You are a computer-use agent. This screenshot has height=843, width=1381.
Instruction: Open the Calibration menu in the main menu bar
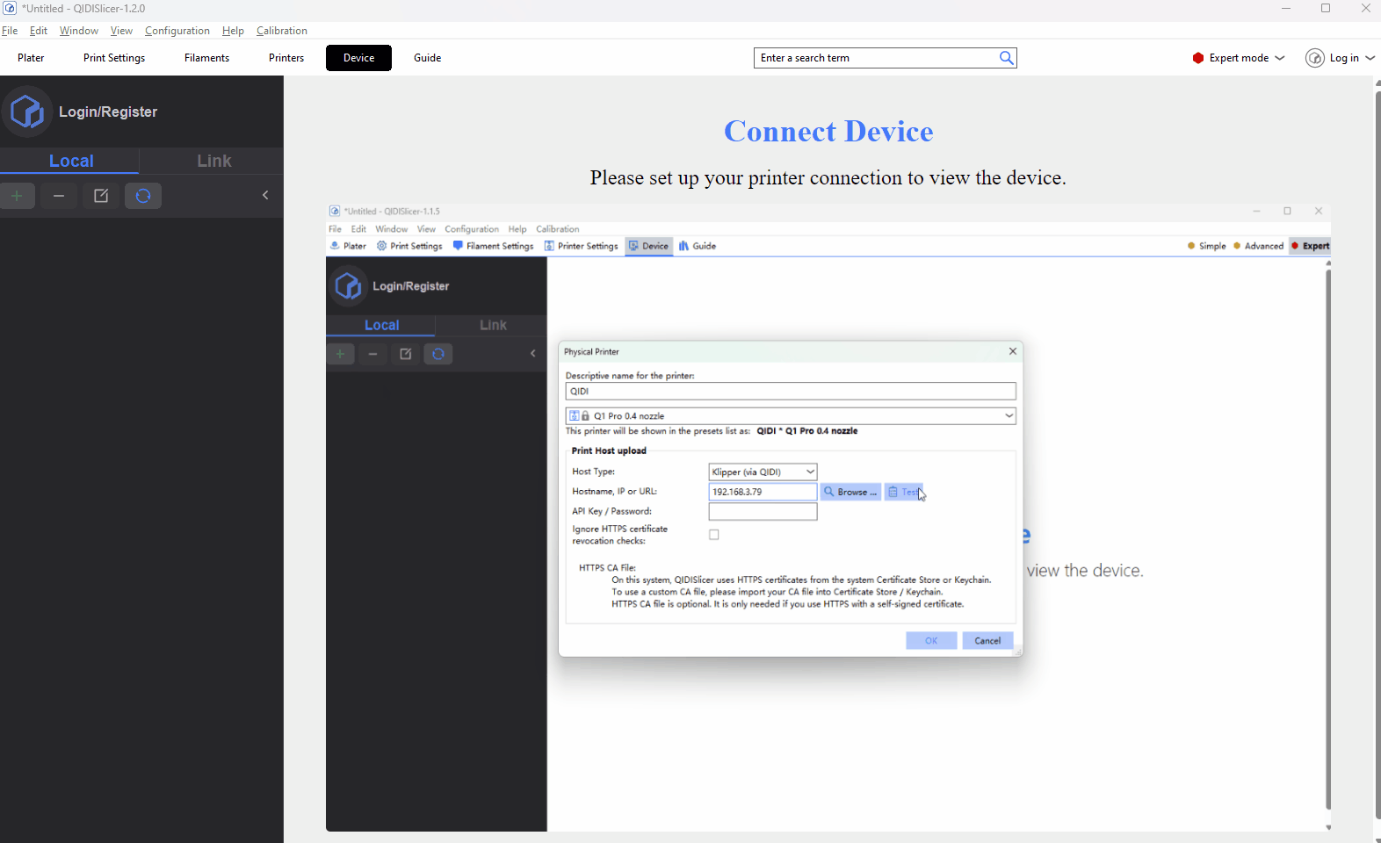point(281,31)
